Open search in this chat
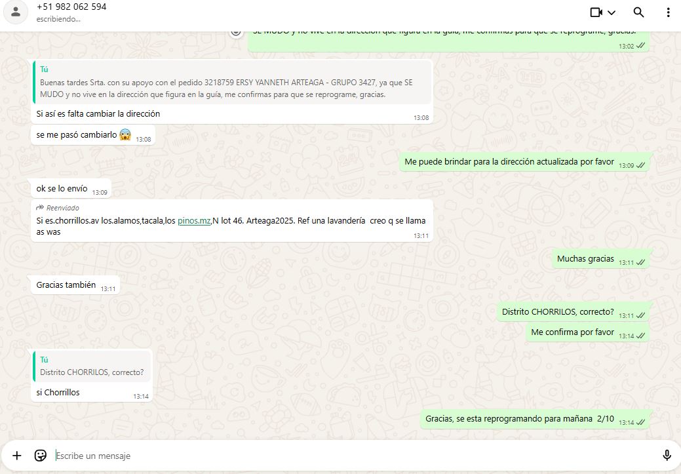The image size is (681, 474). [x=638, y=12]
